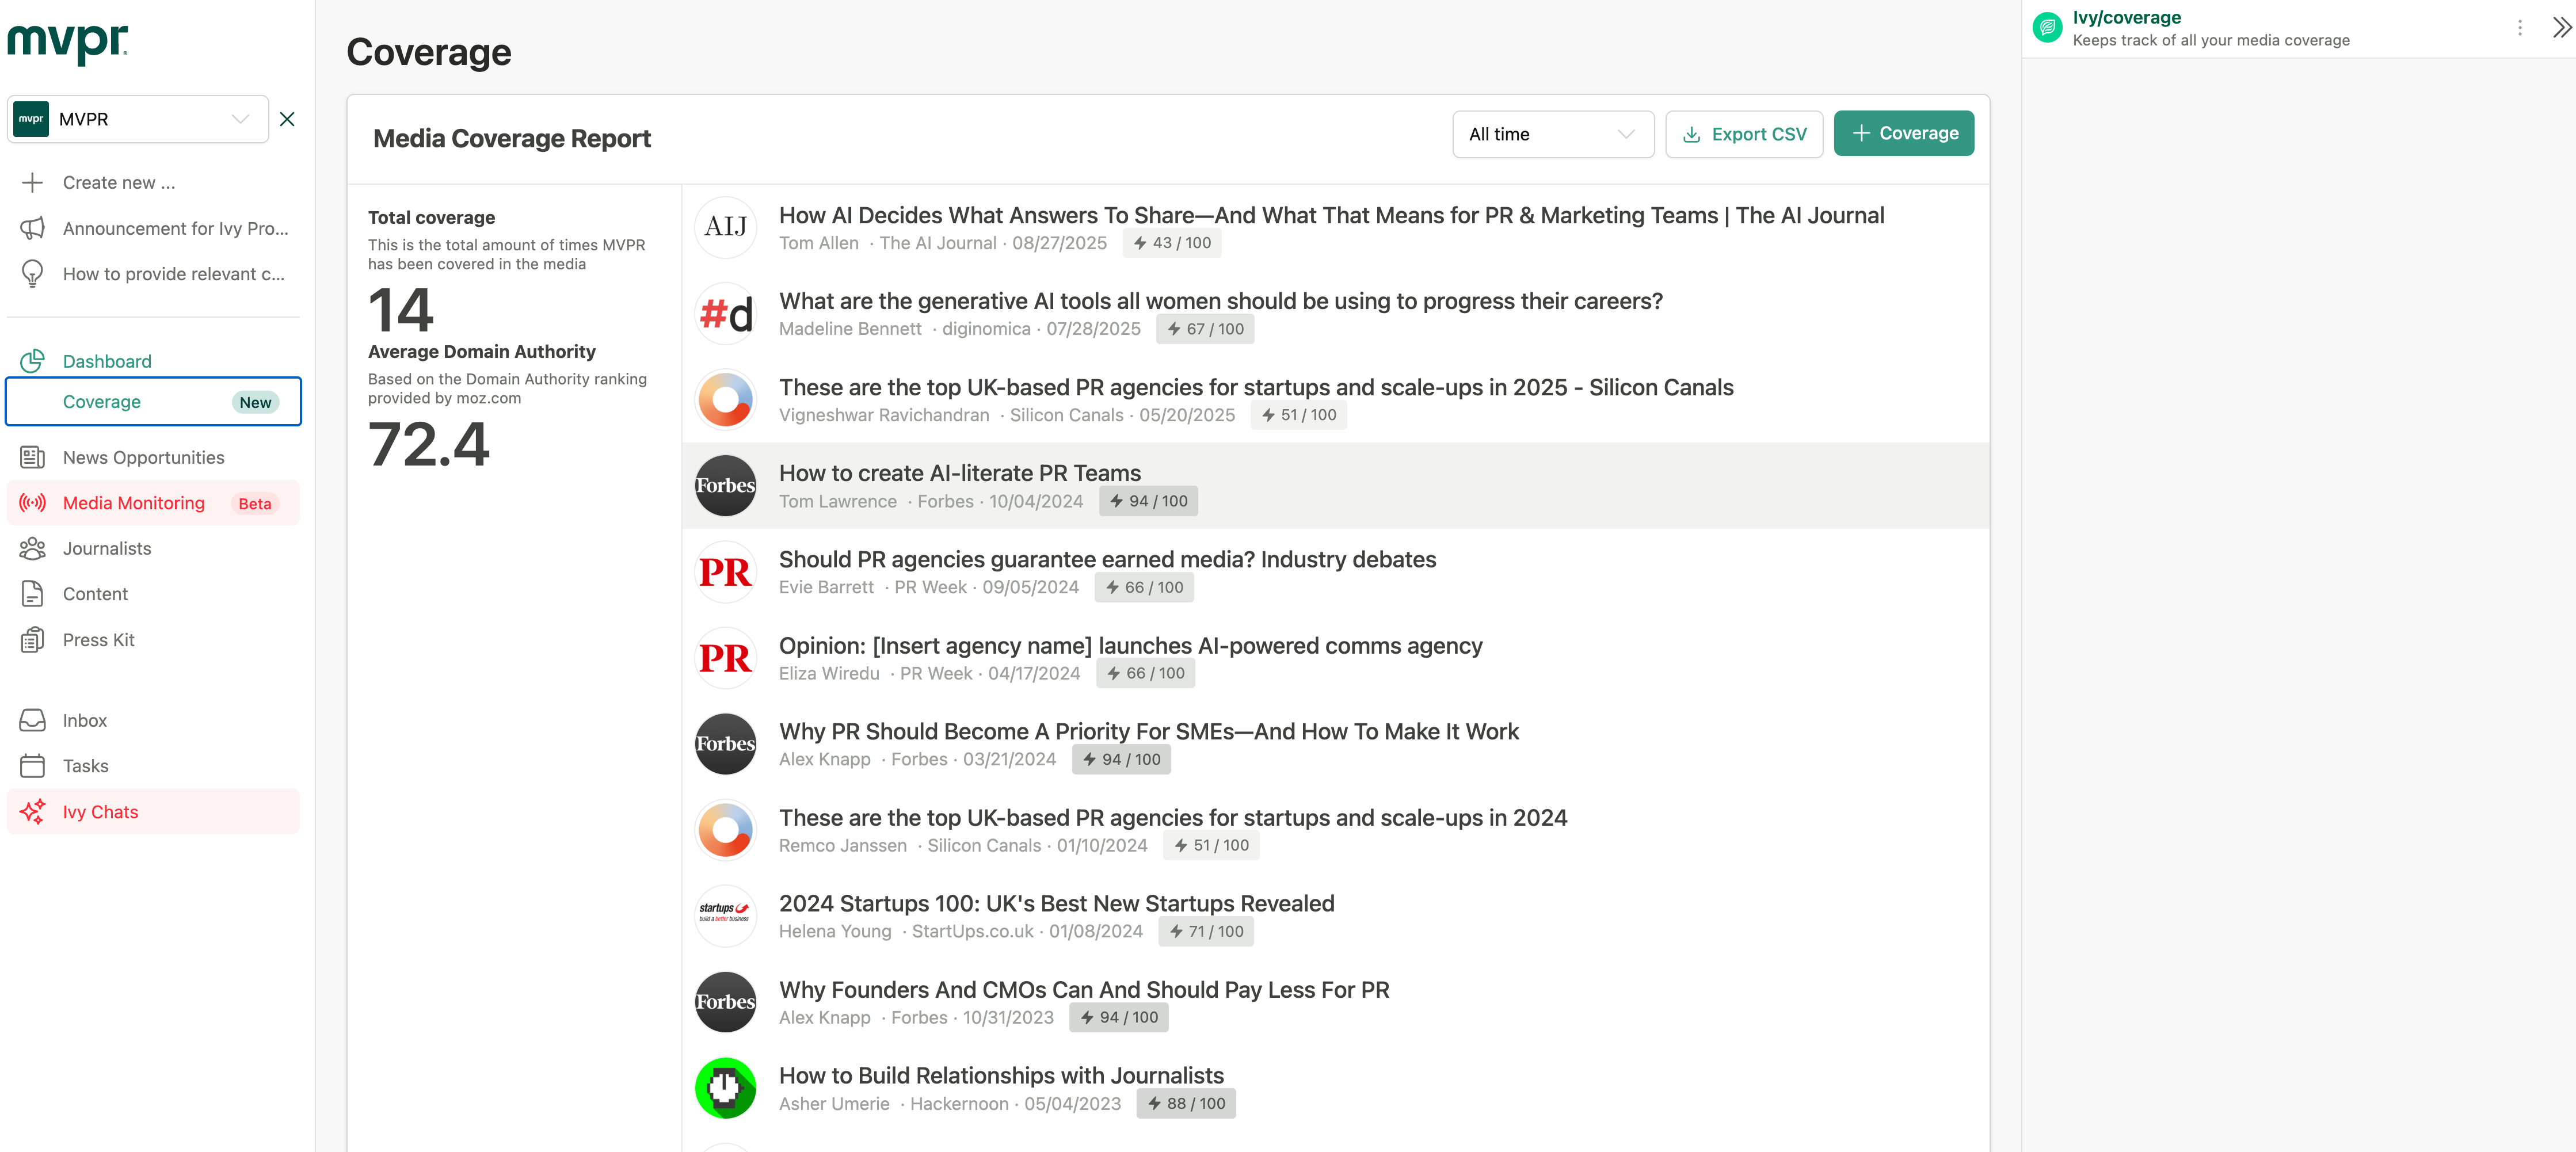Click the AIJ logo of The AI Journal article

point(725,227)
